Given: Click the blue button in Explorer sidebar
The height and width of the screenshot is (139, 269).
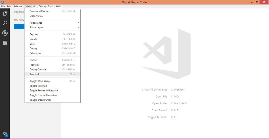Looking at the screenshot, I should coord(19,26).
